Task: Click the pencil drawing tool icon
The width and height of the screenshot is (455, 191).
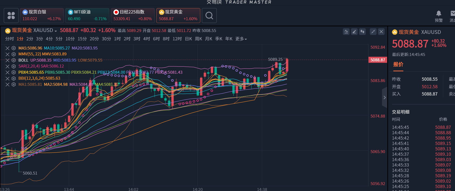Action: [354, 32]
